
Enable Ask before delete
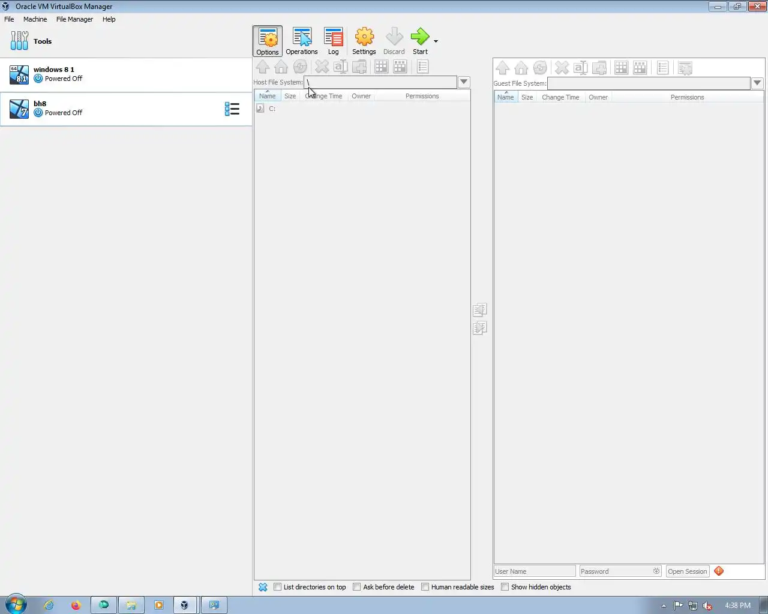383,587
